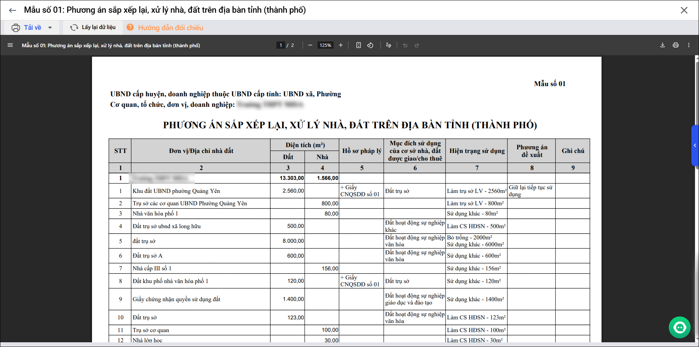Click the back arrow beside the title
Screen dimensions: 699x347
pos(12,10)
